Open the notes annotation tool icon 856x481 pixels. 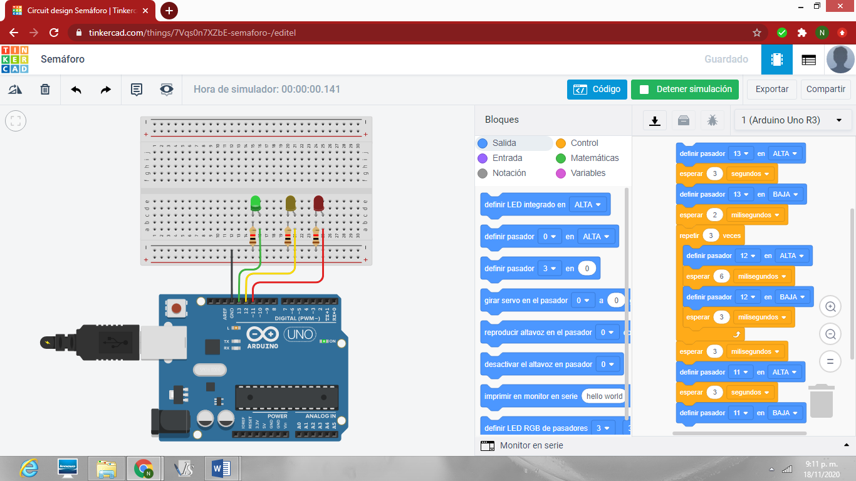click(137, 90)
